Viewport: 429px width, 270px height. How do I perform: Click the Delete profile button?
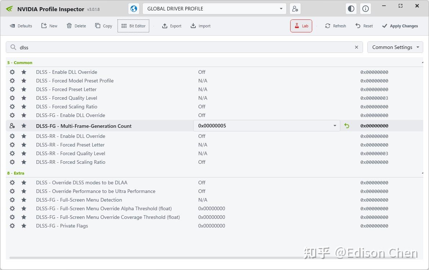coord(76,26)
